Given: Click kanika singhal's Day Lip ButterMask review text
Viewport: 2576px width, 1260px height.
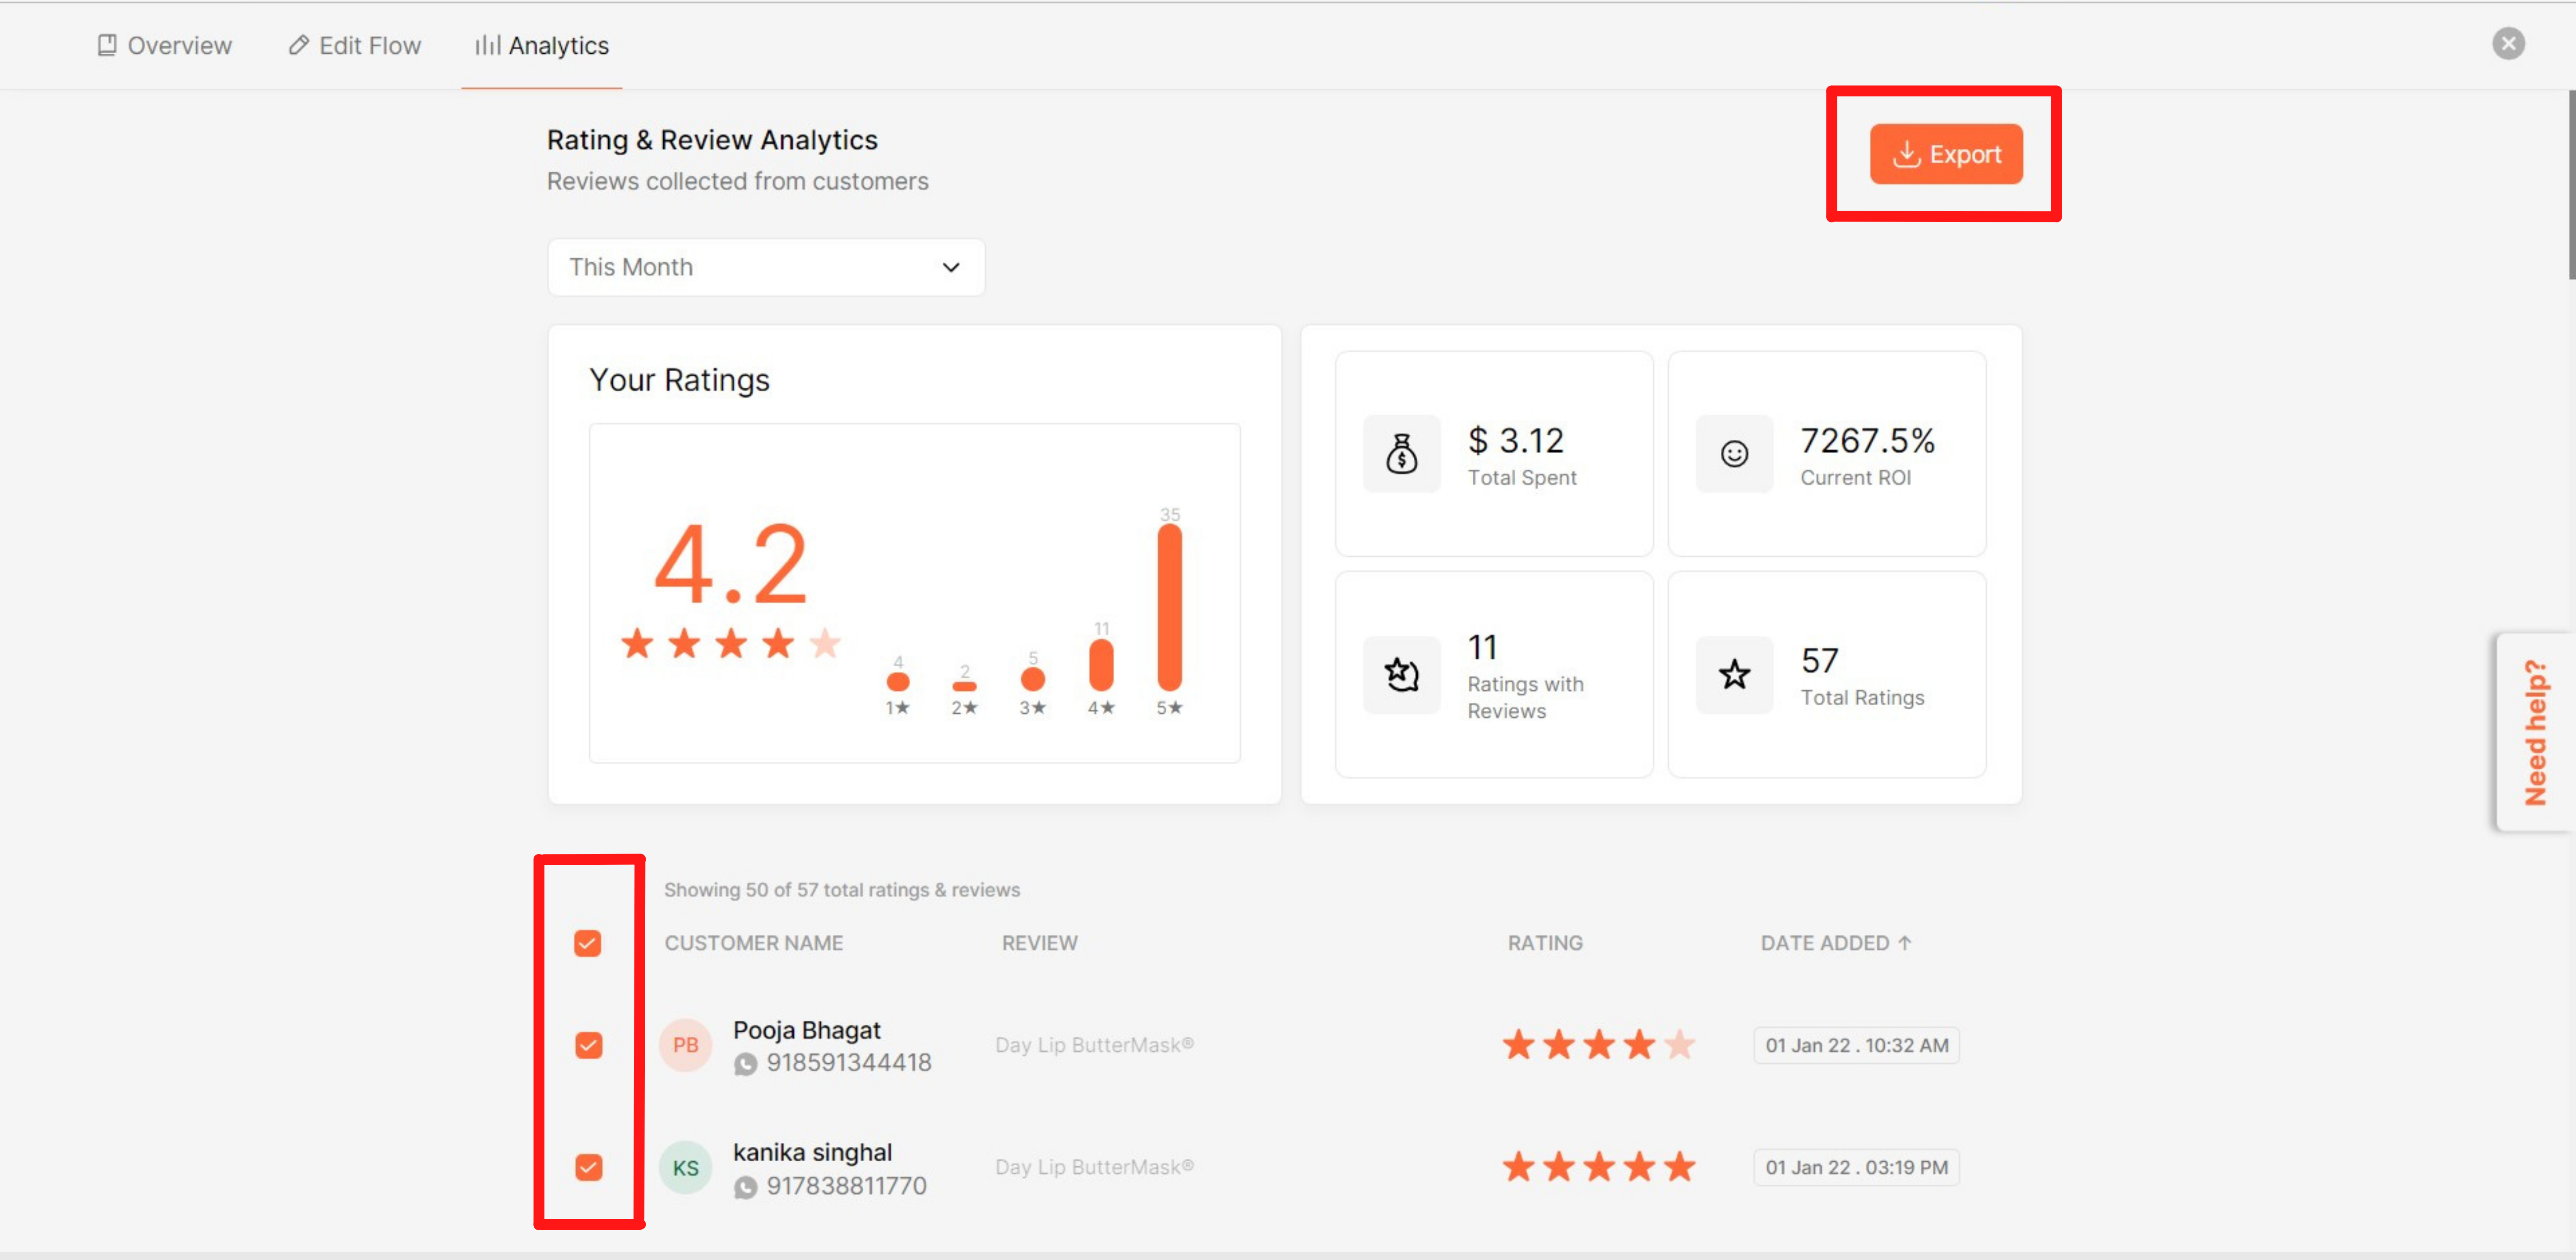Looking at the screenshot, I should click(x=1094, y=1167).
